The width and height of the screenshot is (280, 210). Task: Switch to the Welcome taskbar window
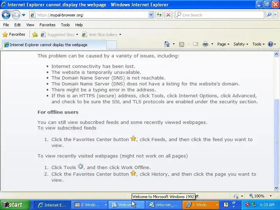coord(126,205)
